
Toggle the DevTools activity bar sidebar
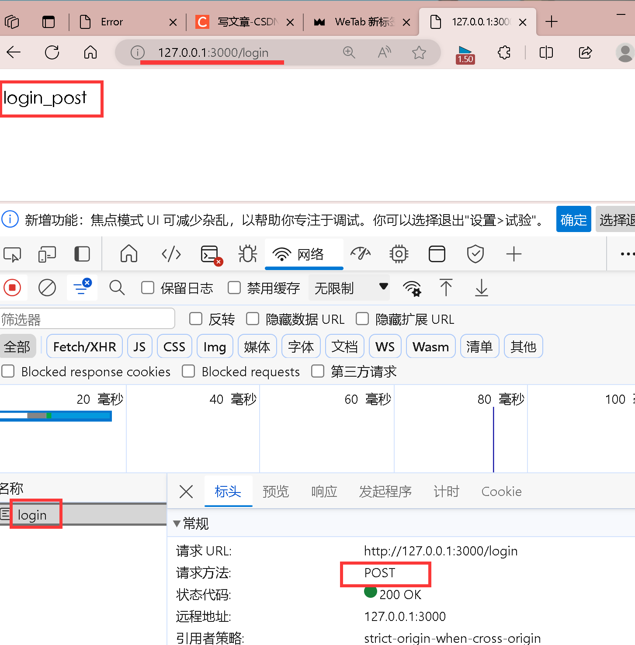(x=82, y=254)
